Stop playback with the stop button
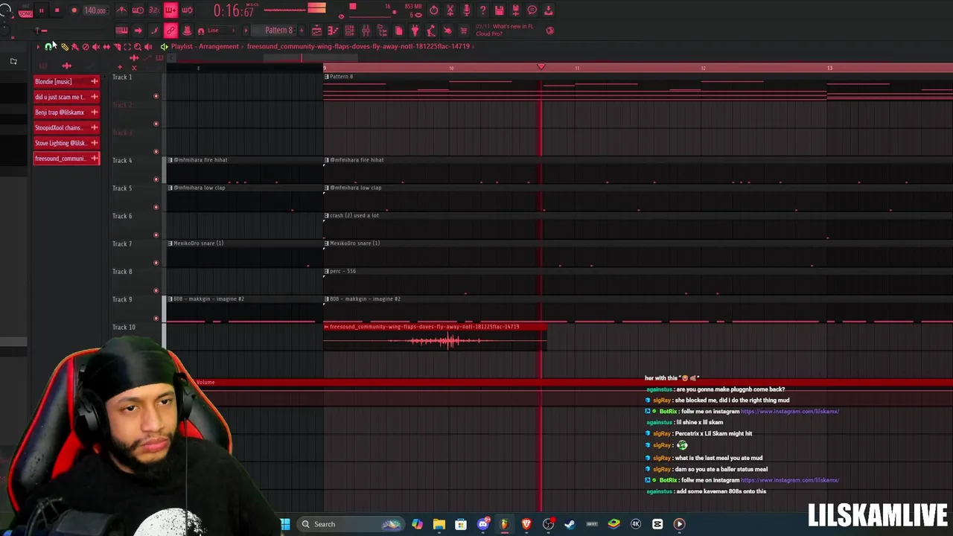The height and width of the screenshot is (536, 953). coord(57,10)
